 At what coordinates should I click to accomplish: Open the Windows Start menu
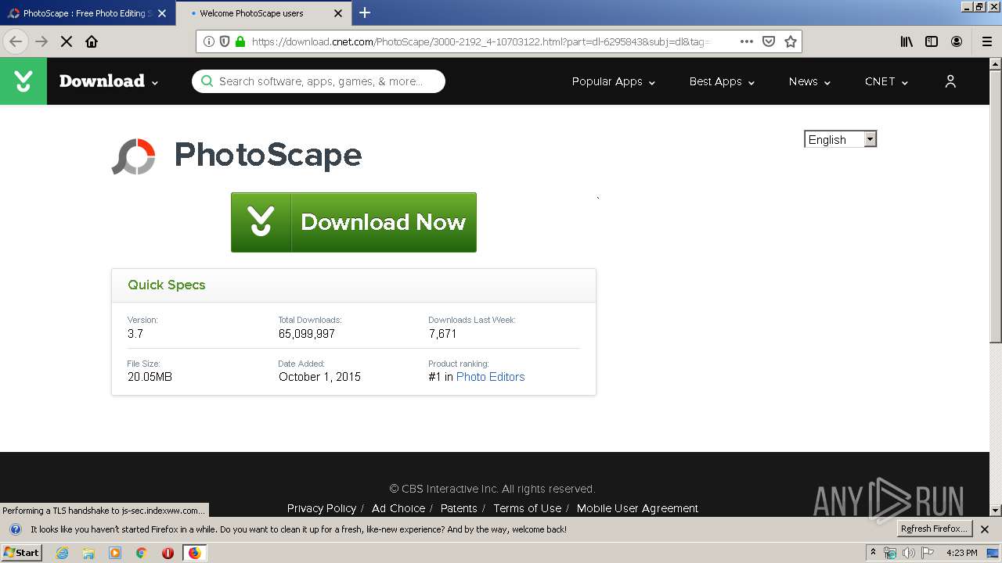tap(21, 553)
